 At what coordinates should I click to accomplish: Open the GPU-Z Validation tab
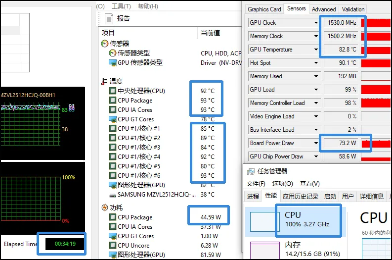[x=353, y=9]
